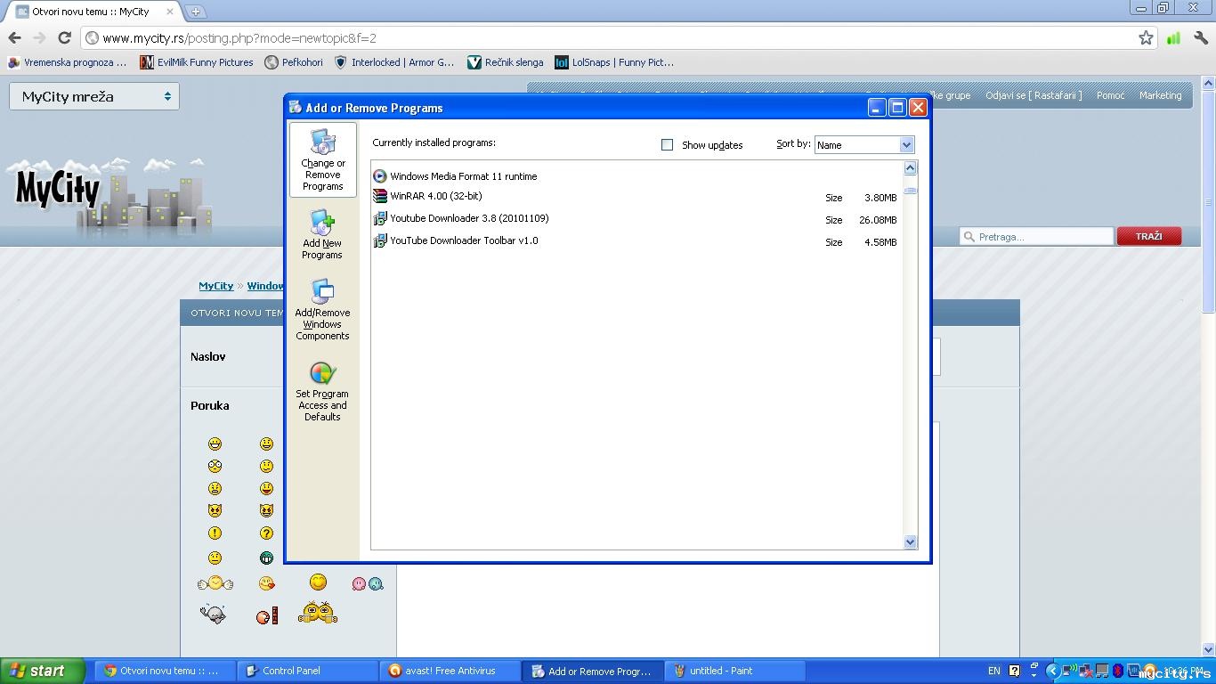
Task: Insert the gray waving ghost smiley
Action: coord(213,613)
